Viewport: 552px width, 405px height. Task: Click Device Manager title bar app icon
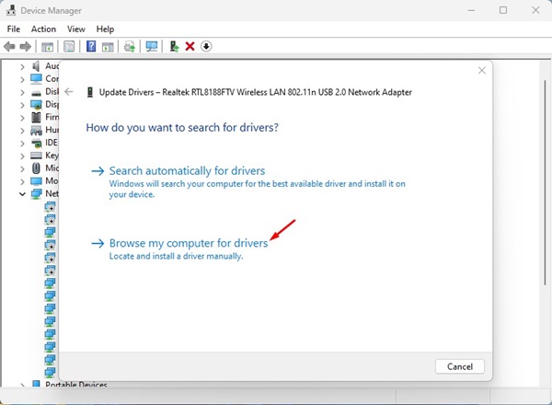point(11,10)
